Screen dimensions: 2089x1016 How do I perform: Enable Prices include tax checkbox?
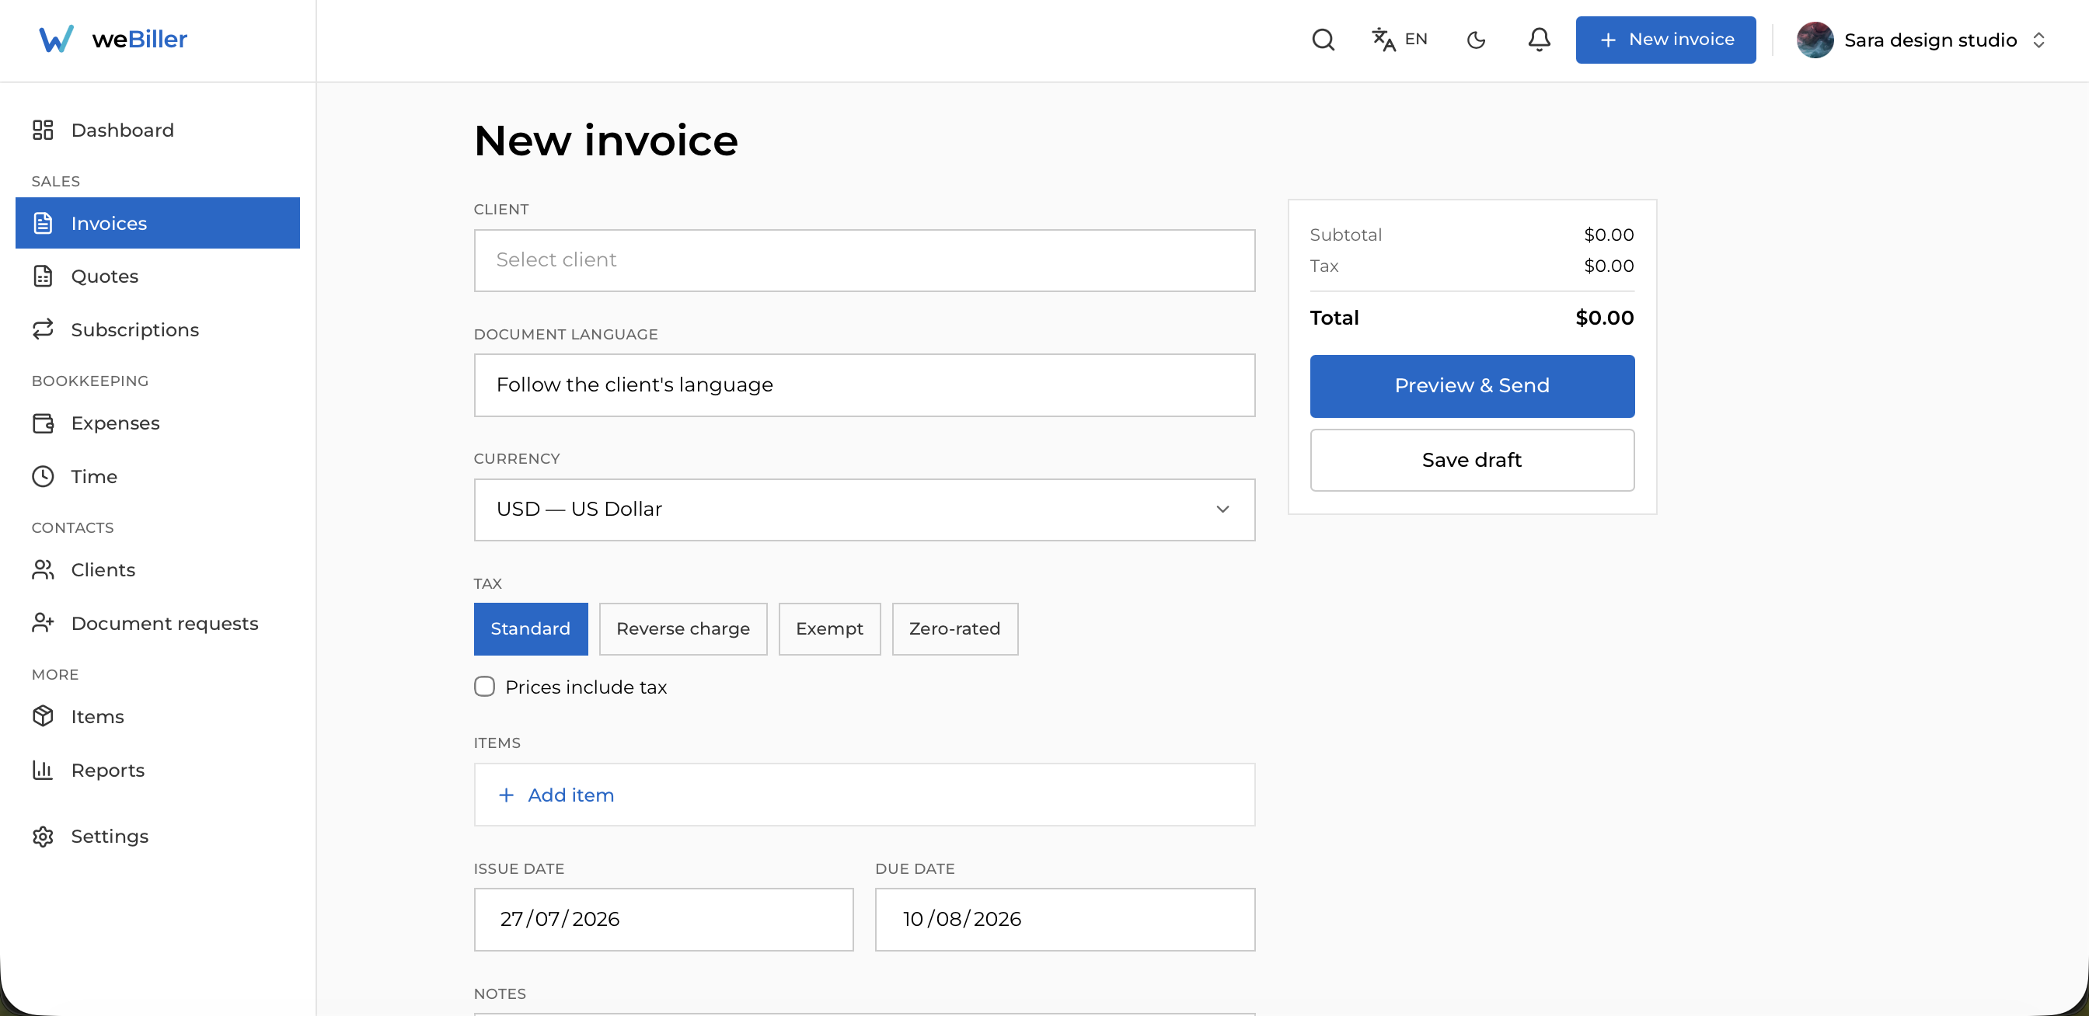click(x=484, y=686)
